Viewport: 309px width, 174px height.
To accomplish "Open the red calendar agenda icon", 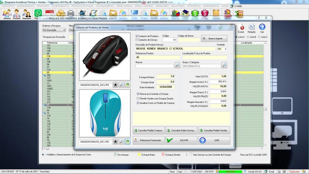I will coord(49,13).
